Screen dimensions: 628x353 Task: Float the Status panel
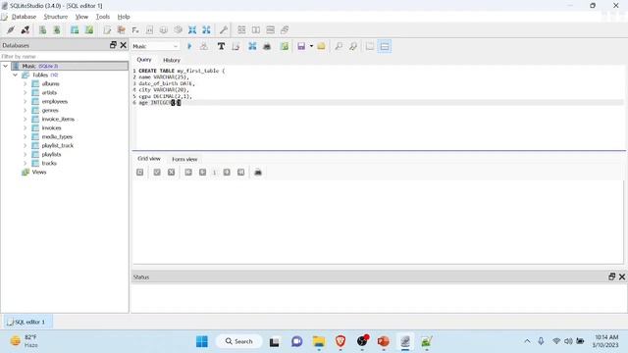(611, 277)
